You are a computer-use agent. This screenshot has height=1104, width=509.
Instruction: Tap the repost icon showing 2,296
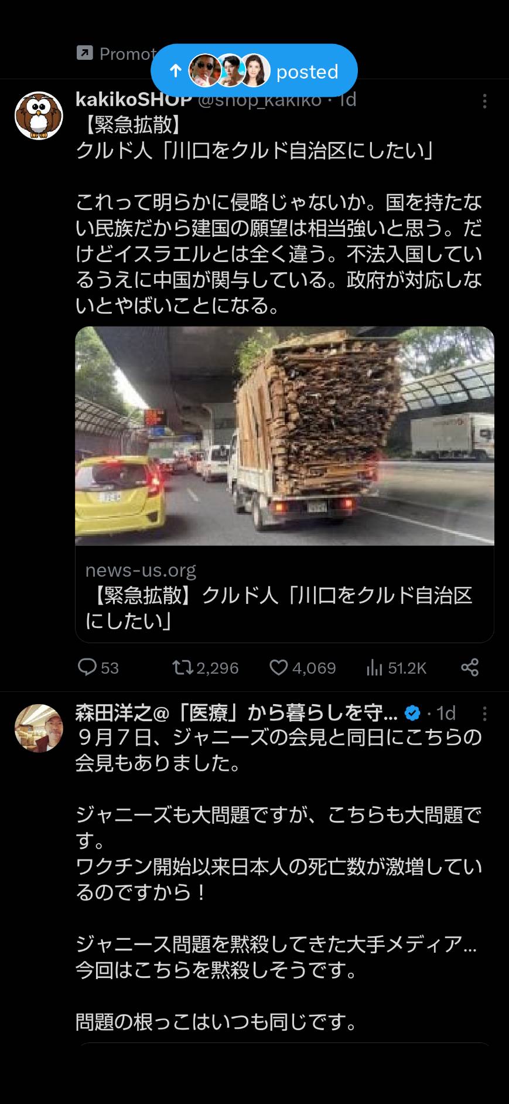[x=182, y=667]
